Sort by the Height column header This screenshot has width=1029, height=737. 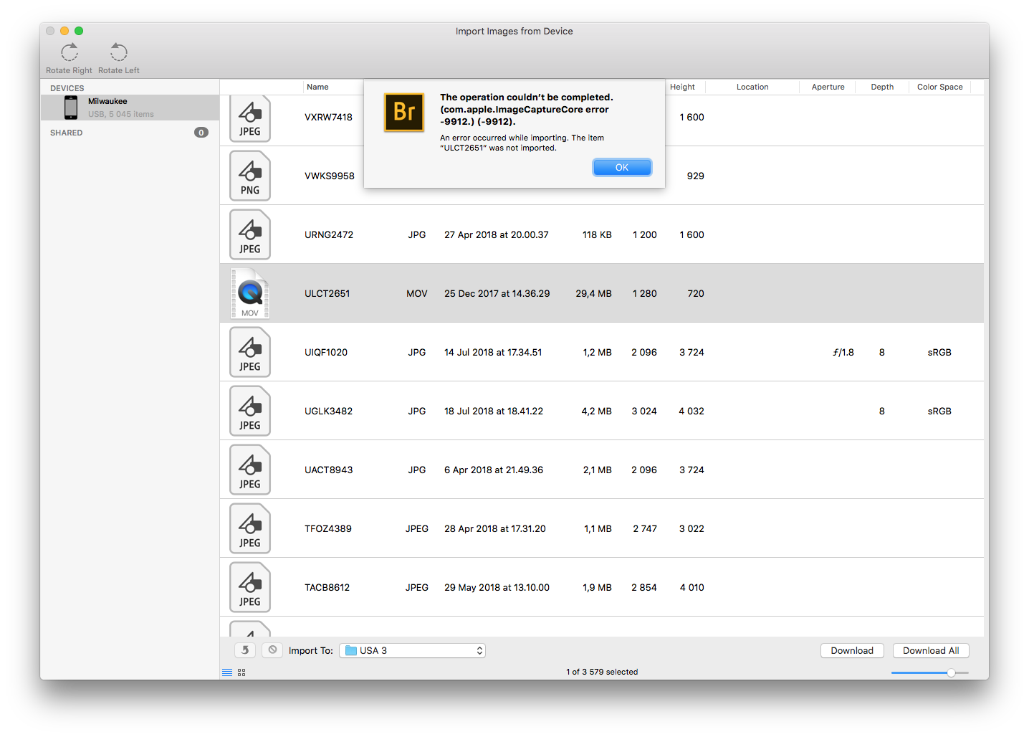coord(682,87)
